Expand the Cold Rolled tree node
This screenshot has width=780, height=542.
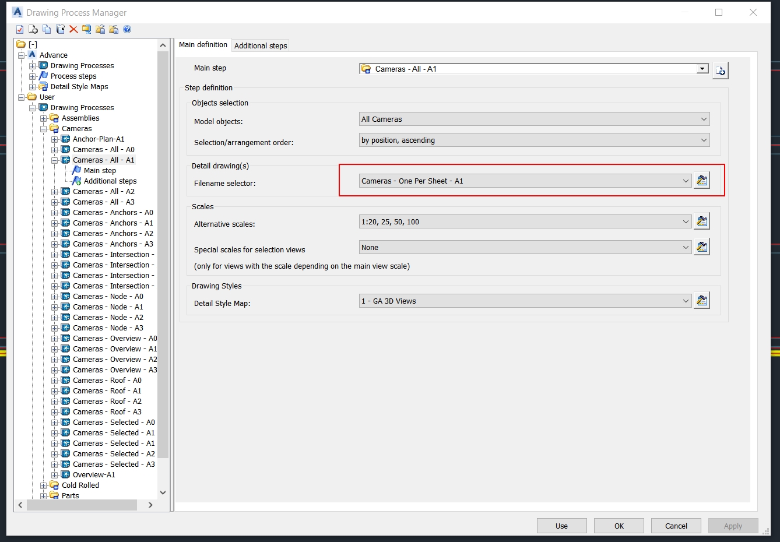coord(44,485)
